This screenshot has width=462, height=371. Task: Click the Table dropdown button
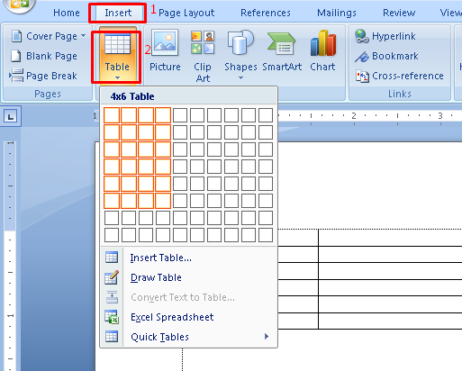(x=117, y=57)
